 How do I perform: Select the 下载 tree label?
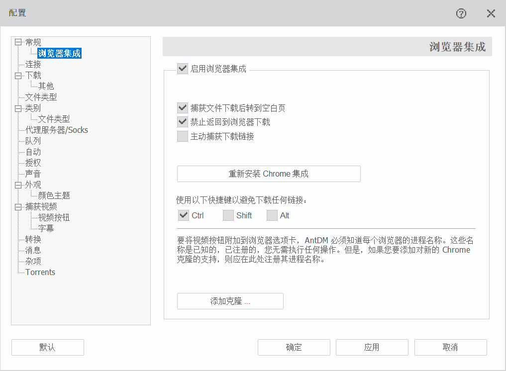[x=33, y=76]
